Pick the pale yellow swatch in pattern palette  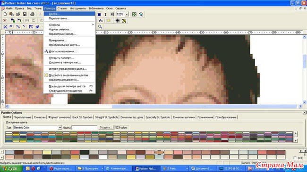point(47,152)
